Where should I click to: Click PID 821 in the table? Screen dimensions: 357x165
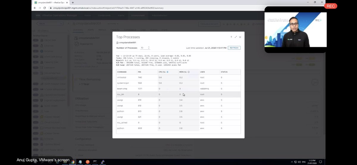(x=140, y=117)
